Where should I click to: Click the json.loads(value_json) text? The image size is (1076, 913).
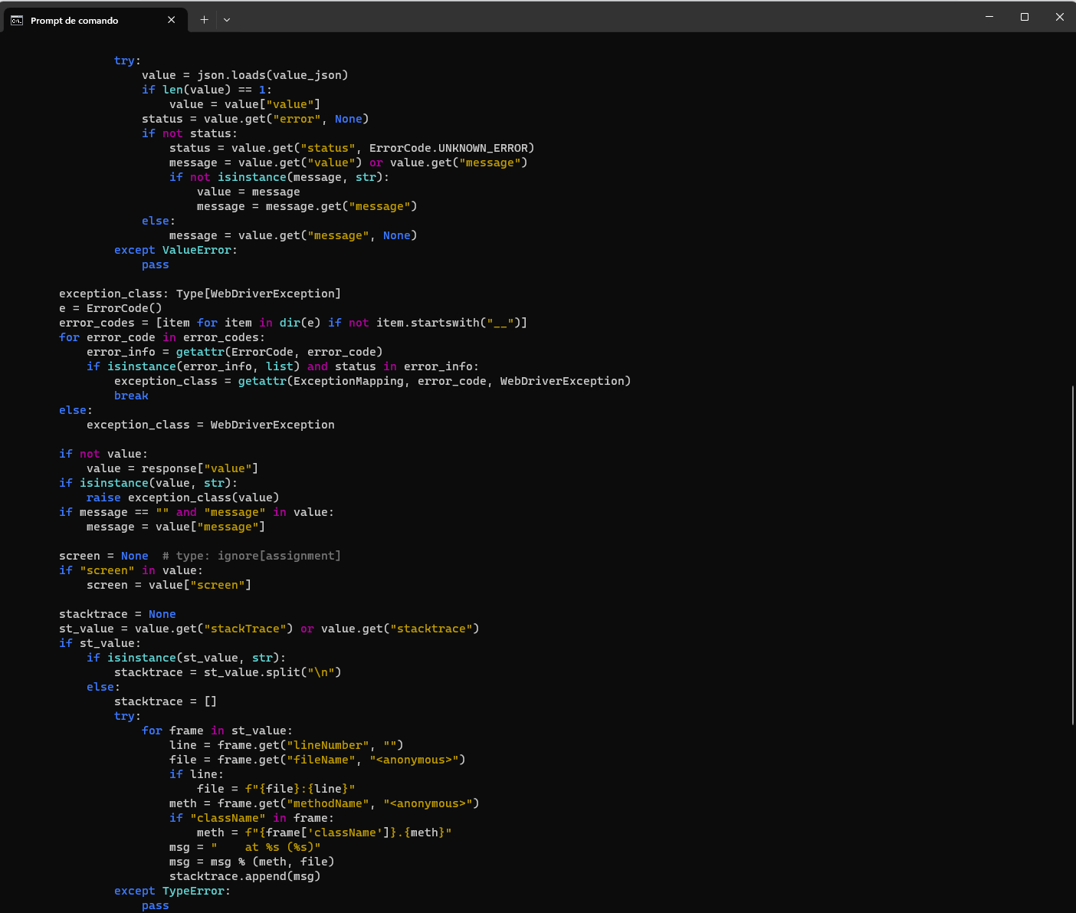tap(272, 75)
